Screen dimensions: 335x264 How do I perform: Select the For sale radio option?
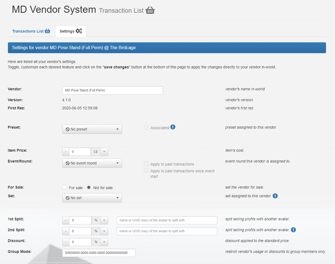65,187
